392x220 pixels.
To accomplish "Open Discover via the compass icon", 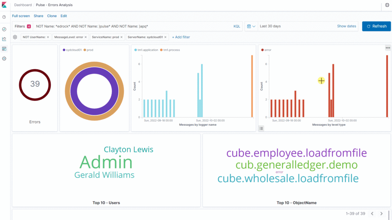I will (x=4, y=29).
